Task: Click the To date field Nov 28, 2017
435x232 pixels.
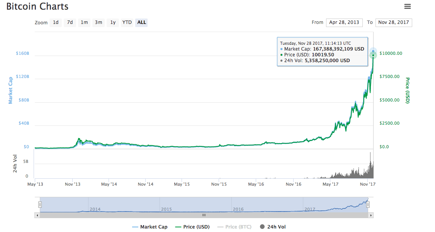Action: 394,22
